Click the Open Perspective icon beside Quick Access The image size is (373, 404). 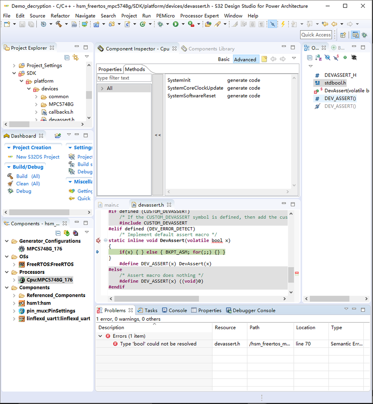point(343,35)
